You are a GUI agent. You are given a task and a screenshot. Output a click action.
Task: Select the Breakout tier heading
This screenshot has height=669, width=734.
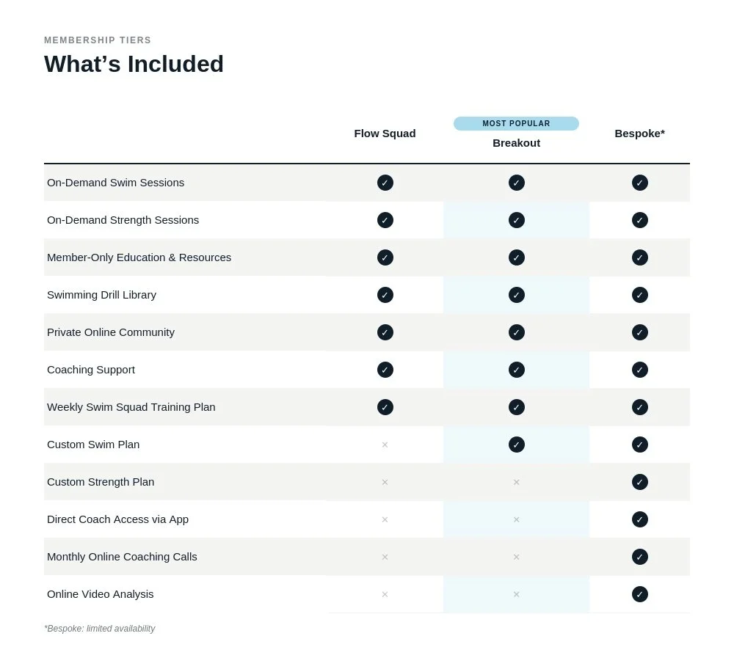(516, 143)
